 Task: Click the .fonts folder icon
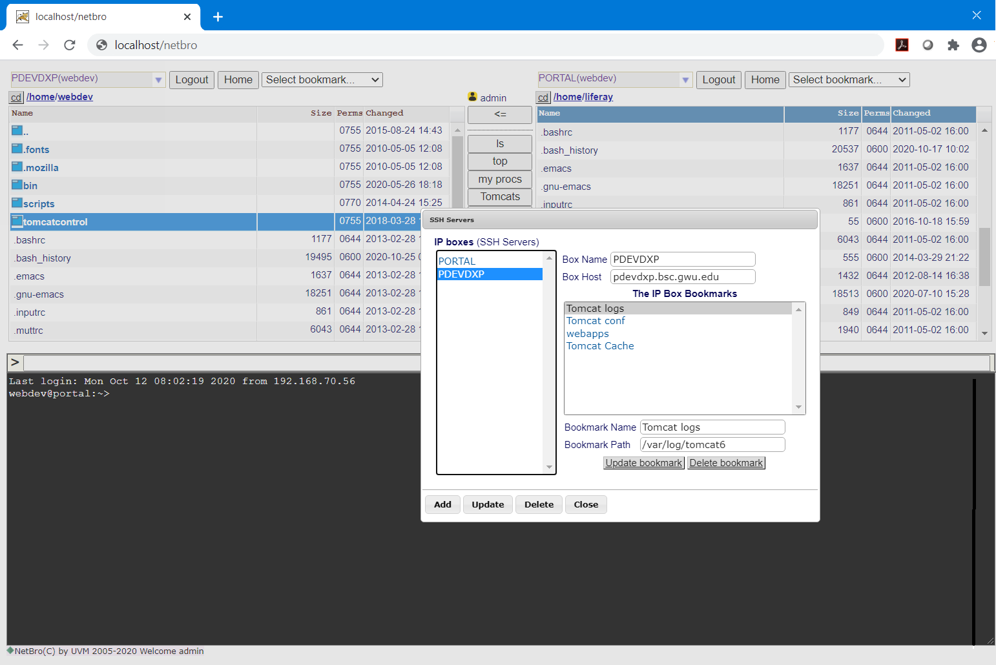coord(17,148)
